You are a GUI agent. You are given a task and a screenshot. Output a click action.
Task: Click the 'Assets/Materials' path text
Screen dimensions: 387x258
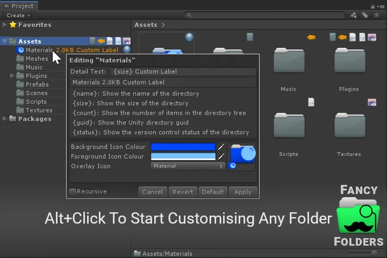pos(167,253)
